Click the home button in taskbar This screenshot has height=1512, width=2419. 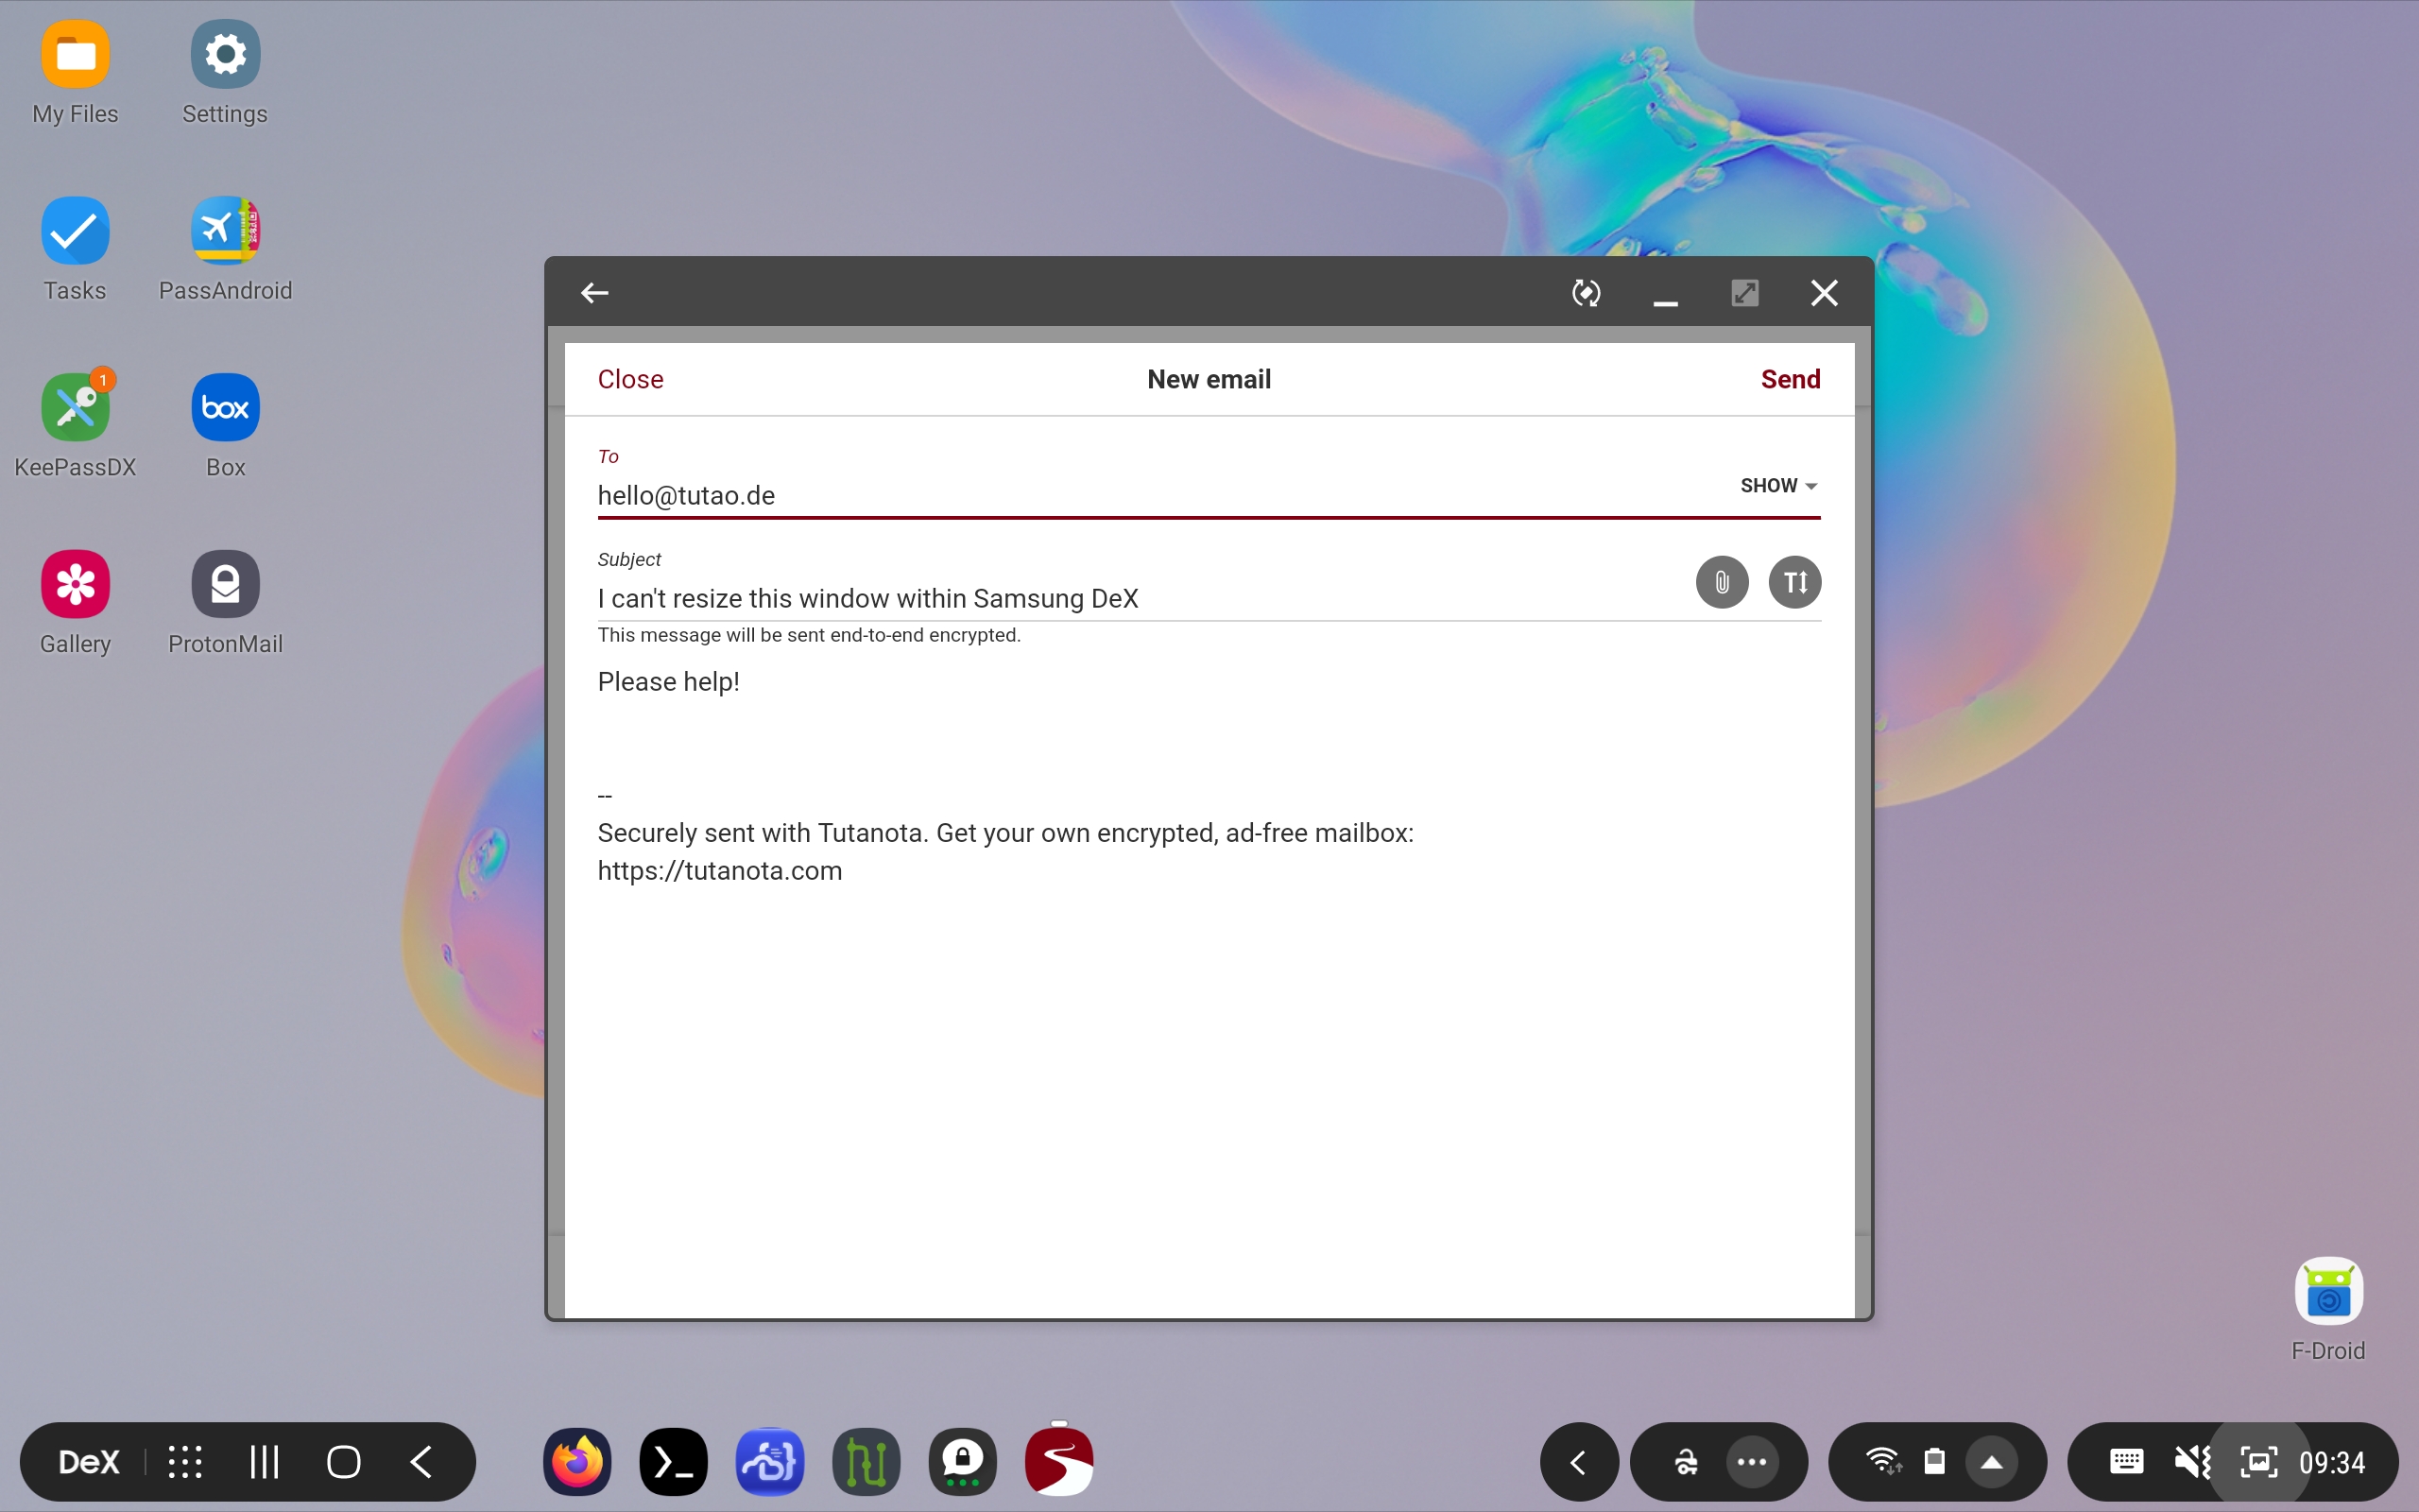(x=344, y=1462)
